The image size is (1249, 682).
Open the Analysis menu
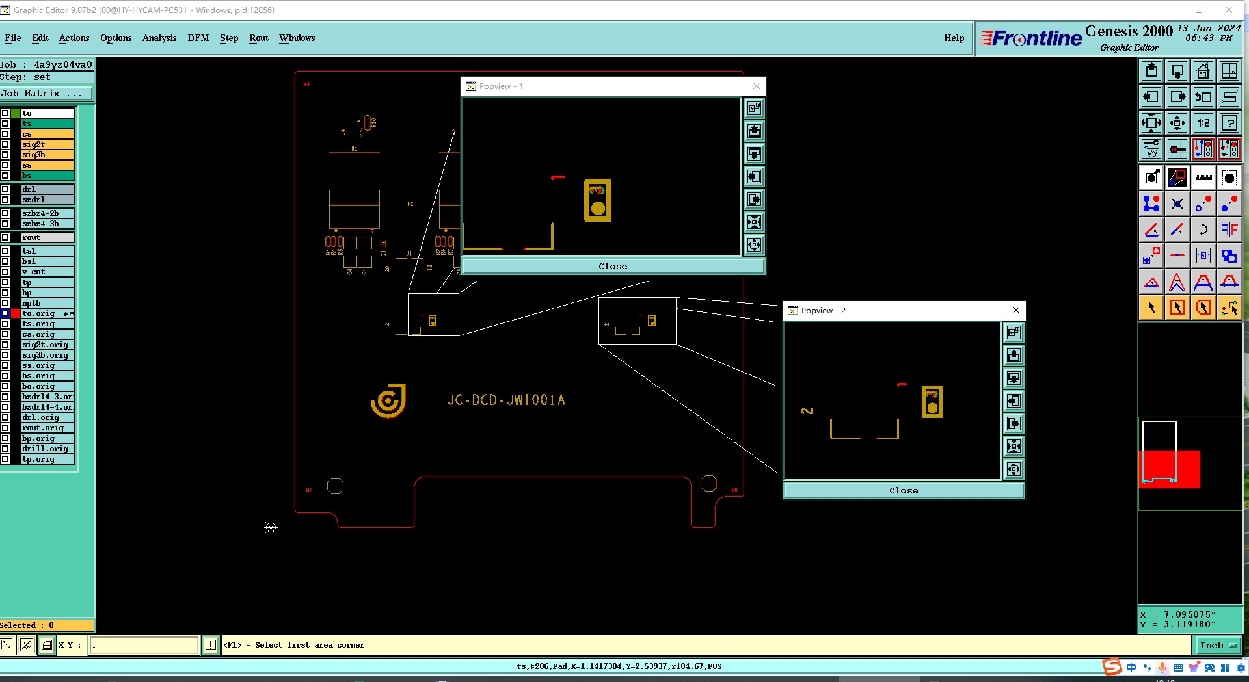point(159,38)
